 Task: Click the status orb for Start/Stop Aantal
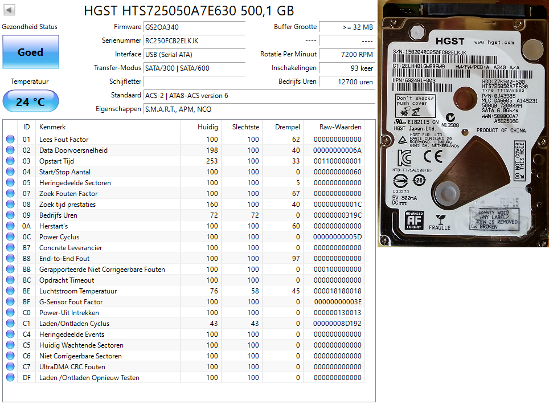[x=10, y=172]
